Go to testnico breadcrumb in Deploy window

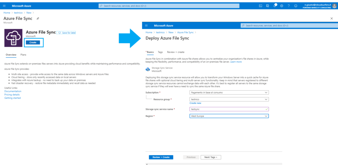click(160, 32)
